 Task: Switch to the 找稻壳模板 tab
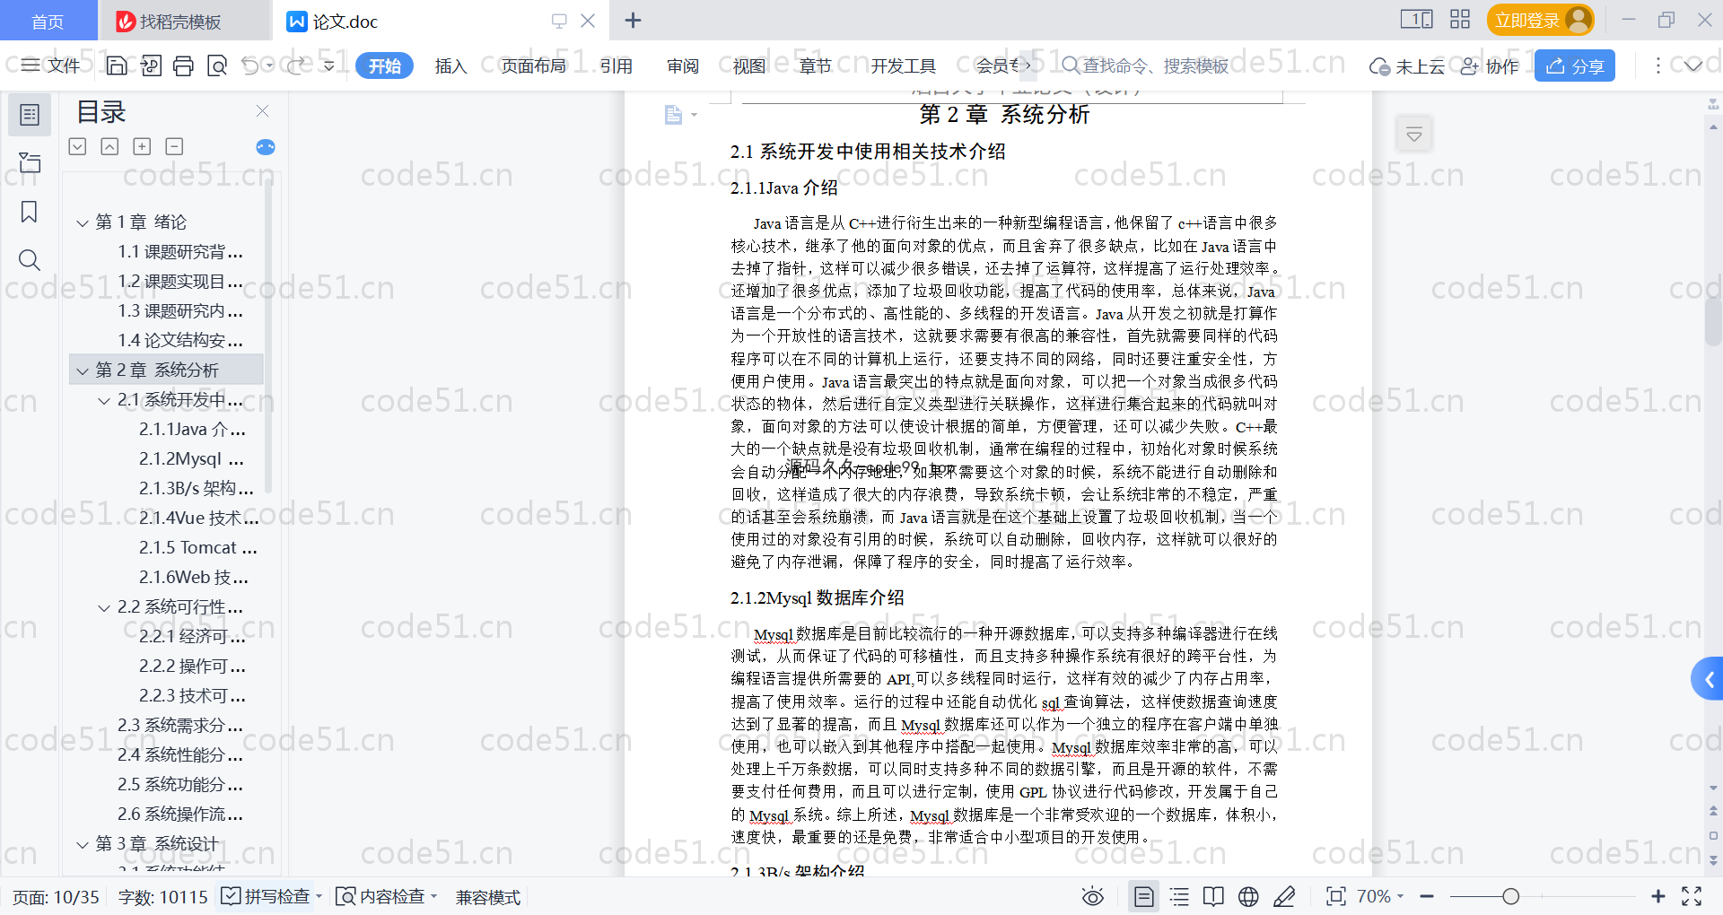pyautogui.click(x=183, y=21)
